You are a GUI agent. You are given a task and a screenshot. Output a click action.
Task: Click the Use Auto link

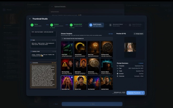[x=111, y=34]
